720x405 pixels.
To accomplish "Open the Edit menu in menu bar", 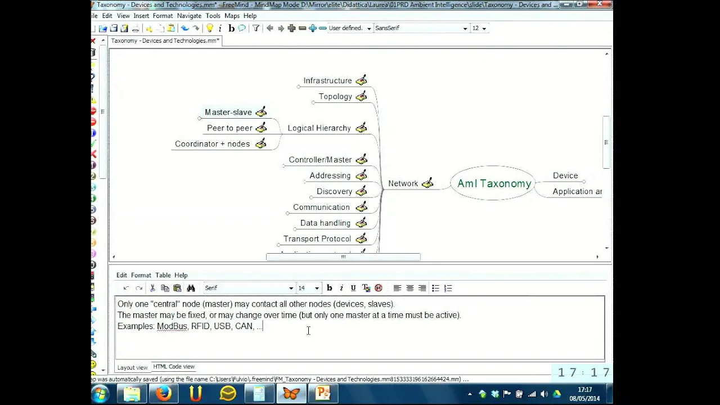I will [107, 16].
